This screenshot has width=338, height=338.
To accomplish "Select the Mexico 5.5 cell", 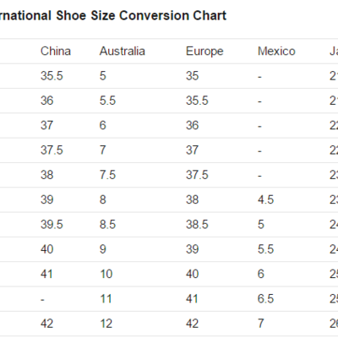I will click(265, 249).
